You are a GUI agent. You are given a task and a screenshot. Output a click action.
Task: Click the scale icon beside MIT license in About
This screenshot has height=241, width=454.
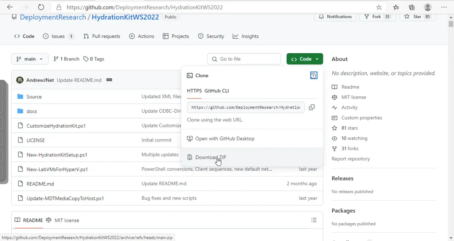(x=335, y=97)
